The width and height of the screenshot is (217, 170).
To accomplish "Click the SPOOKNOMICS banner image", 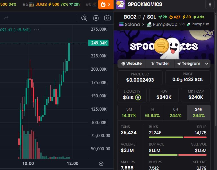I will click(164, 45).
